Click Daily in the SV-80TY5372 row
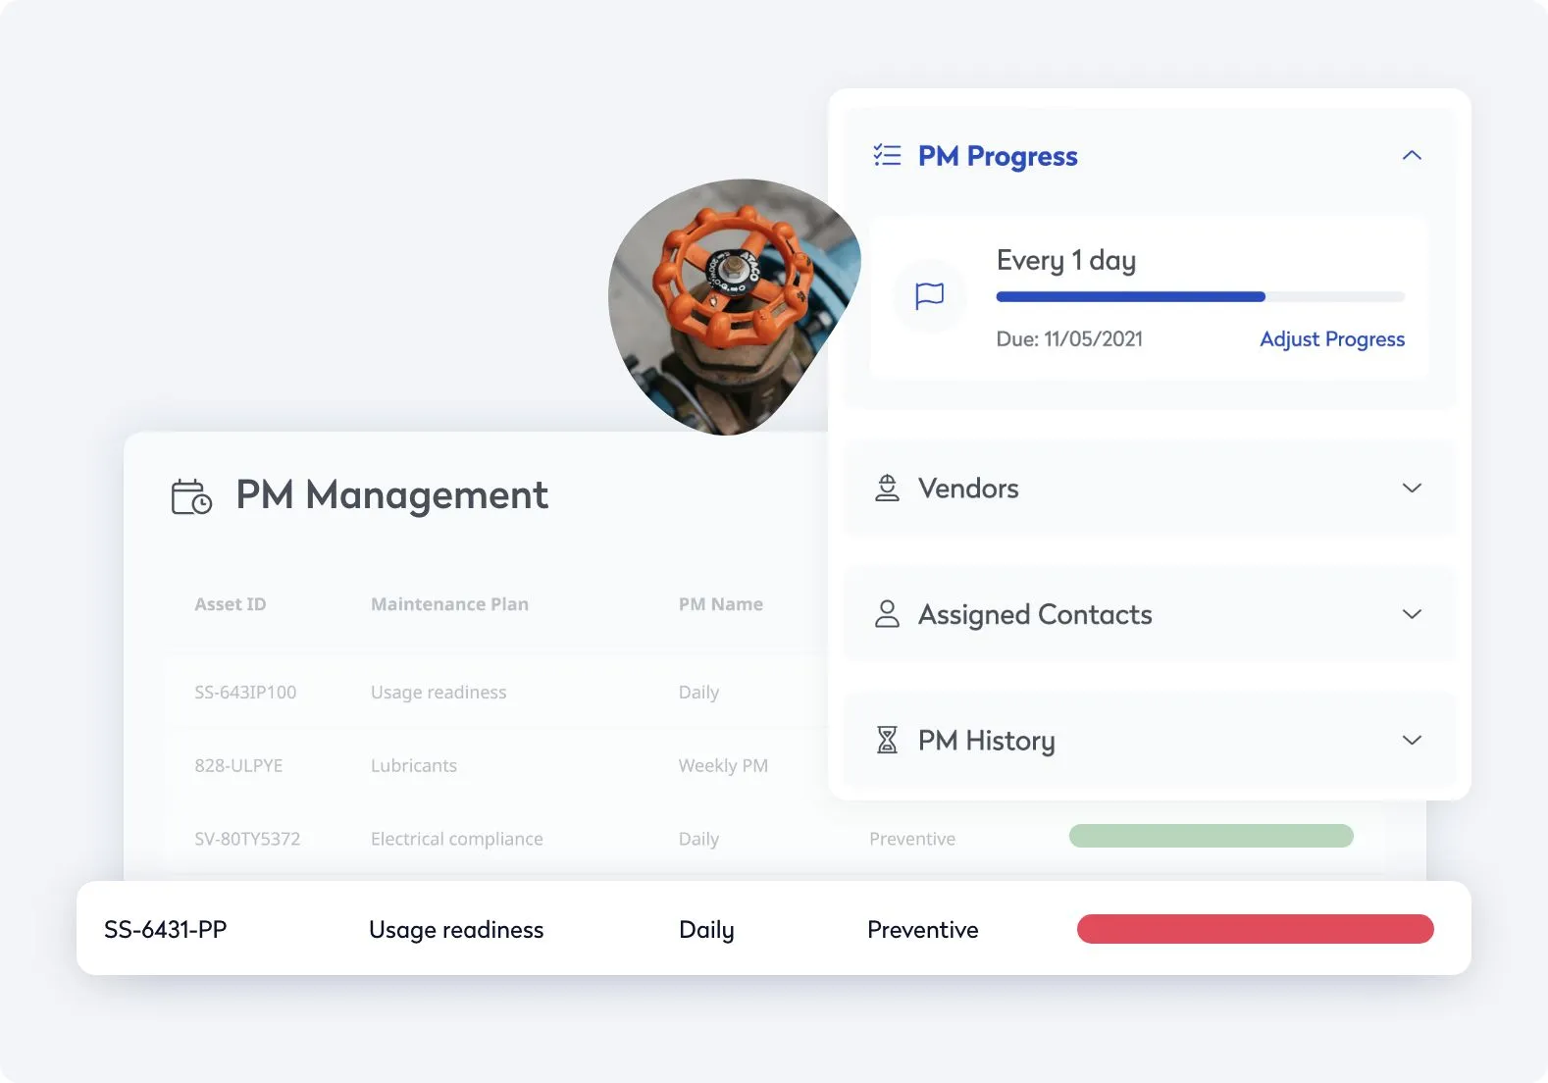The height and width of the screenshot is (1083, 1548). click(x=698, y=840)
